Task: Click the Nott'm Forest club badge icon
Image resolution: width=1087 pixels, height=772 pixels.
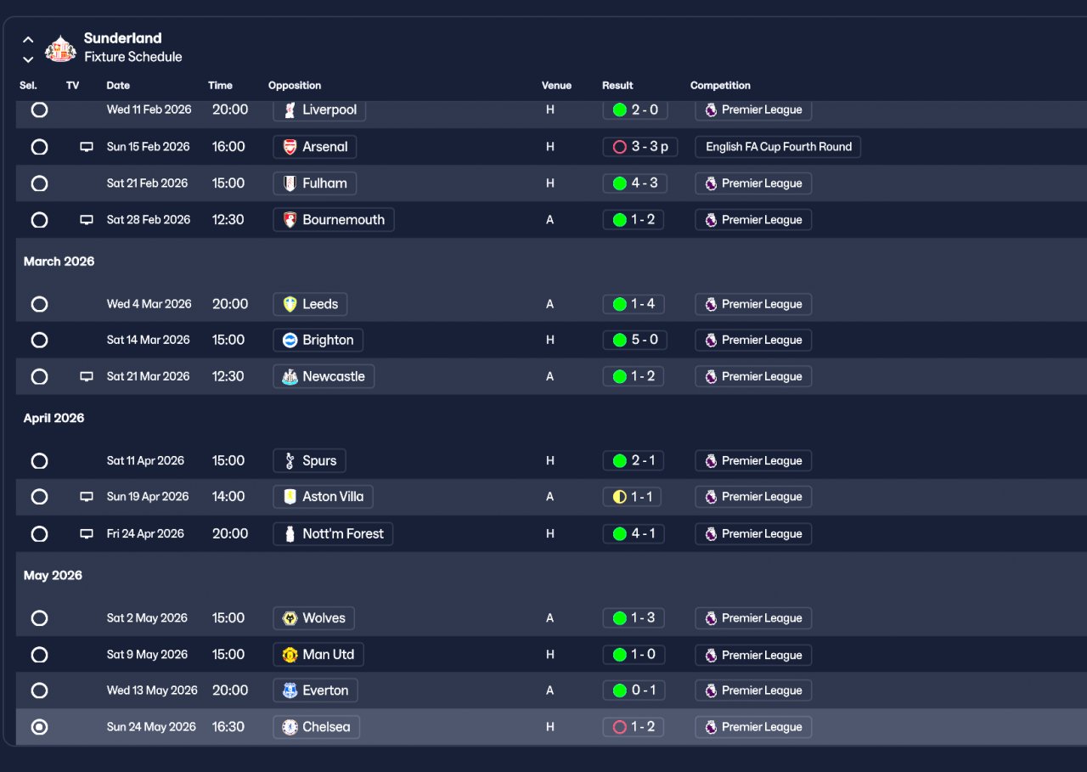Action: point(290,534)
